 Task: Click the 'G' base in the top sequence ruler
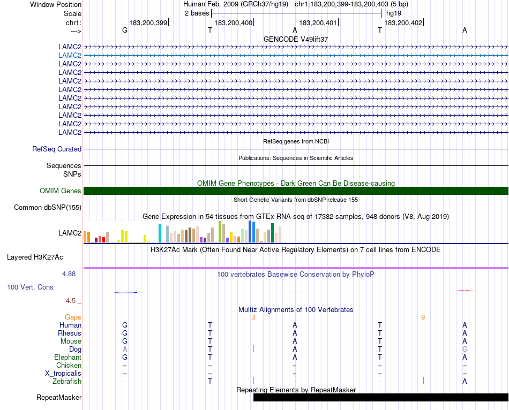tap(125, 30)
